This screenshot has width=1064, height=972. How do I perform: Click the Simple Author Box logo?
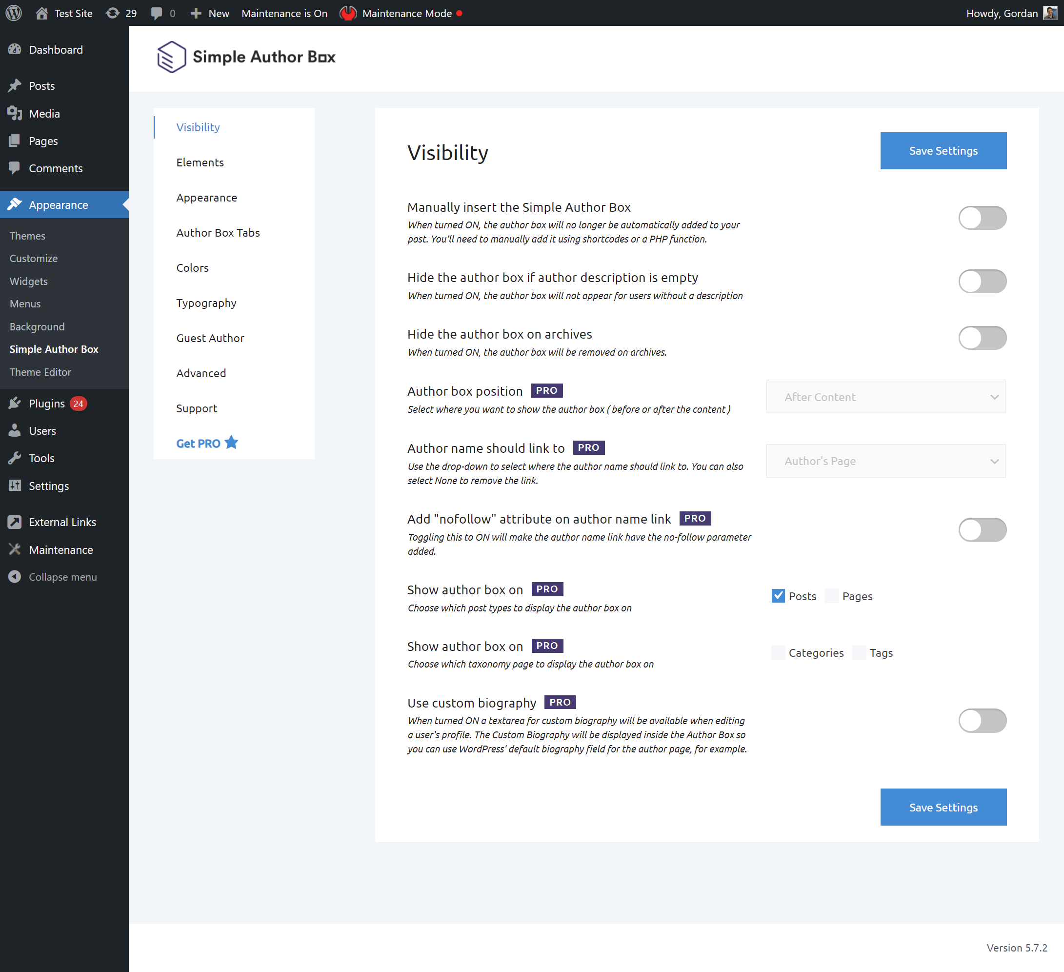click(x=246, y=57)
